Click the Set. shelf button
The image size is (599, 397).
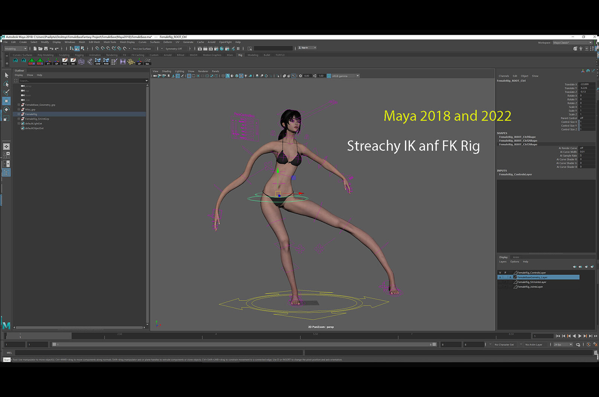click(148, 61)
